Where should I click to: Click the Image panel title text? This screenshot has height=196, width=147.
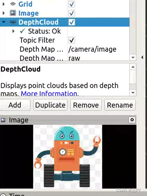click(x=19, y=120)
